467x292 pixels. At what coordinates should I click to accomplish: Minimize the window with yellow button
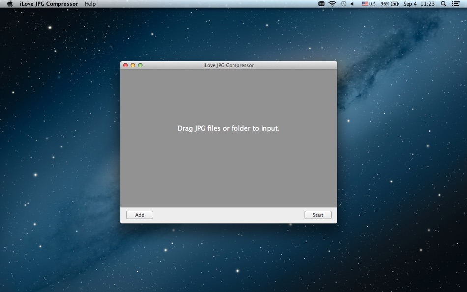133,65
